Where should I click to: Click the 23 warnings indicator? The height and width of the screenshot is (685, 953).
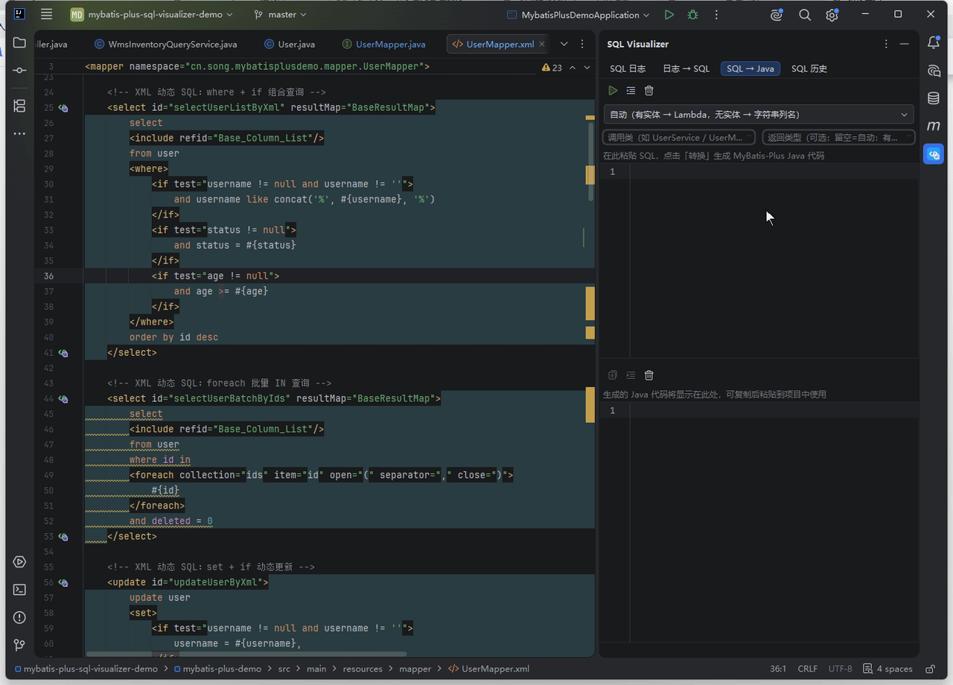[552, 67]
